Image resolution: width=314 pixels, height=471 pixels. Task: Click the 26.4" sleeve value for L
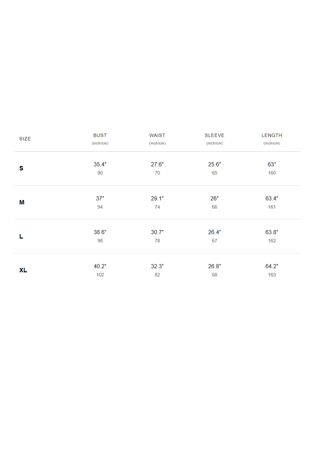(214, 232)
